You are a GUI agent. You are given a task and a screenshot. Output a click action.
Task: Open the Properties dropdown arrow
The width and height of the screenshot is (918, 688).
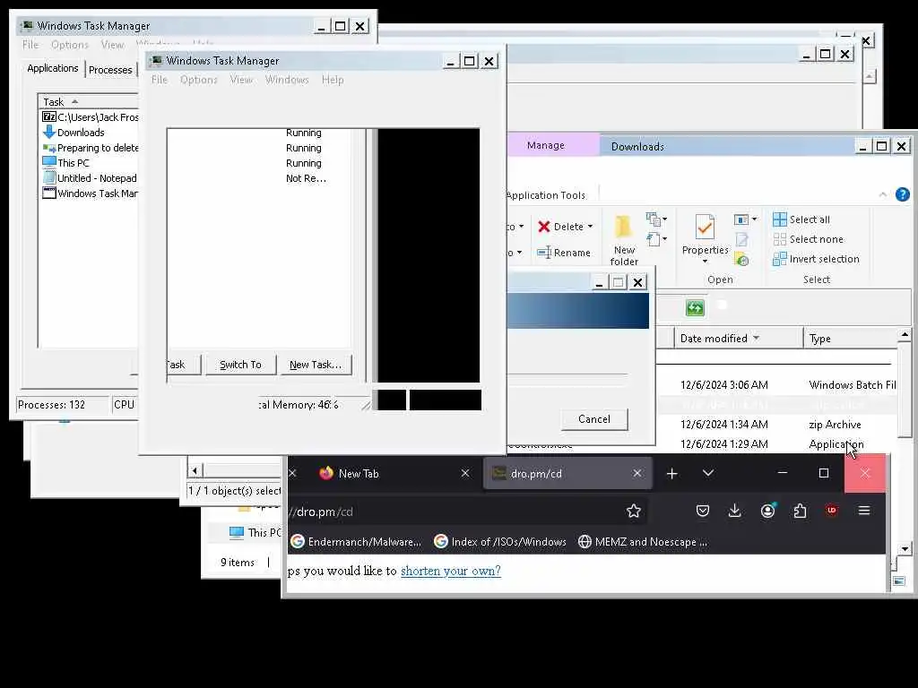pos(705,261)
